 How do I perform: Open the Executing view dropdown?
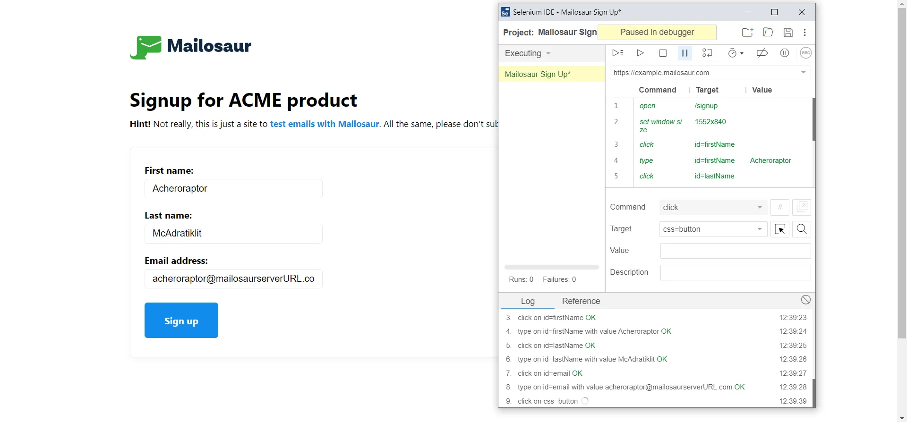(x=528, y=53)
